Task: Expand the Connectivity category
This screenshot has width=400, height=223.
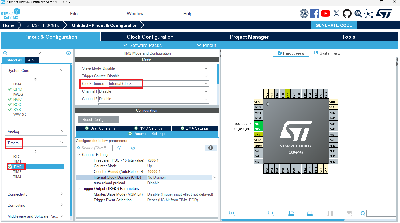Action: click(35, 194)
